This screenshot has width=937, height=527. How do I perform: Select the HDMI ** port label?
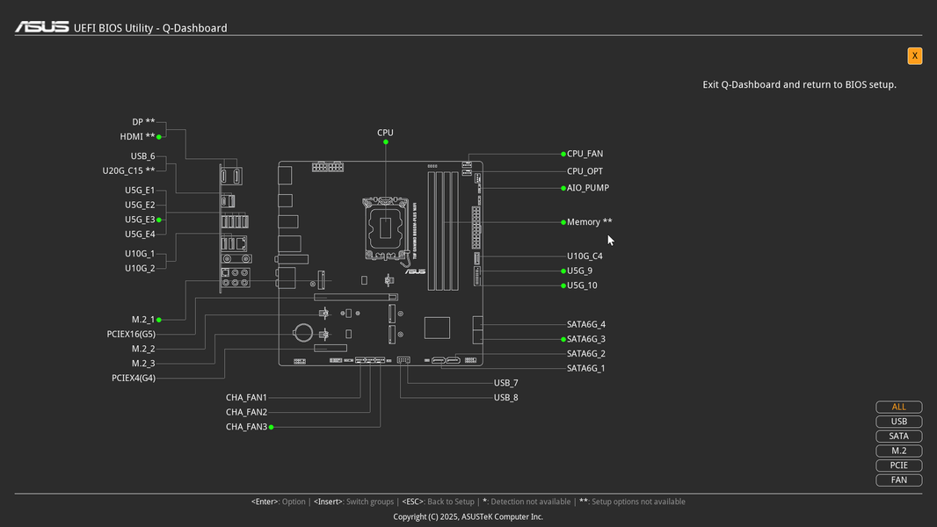coord(137,137)
